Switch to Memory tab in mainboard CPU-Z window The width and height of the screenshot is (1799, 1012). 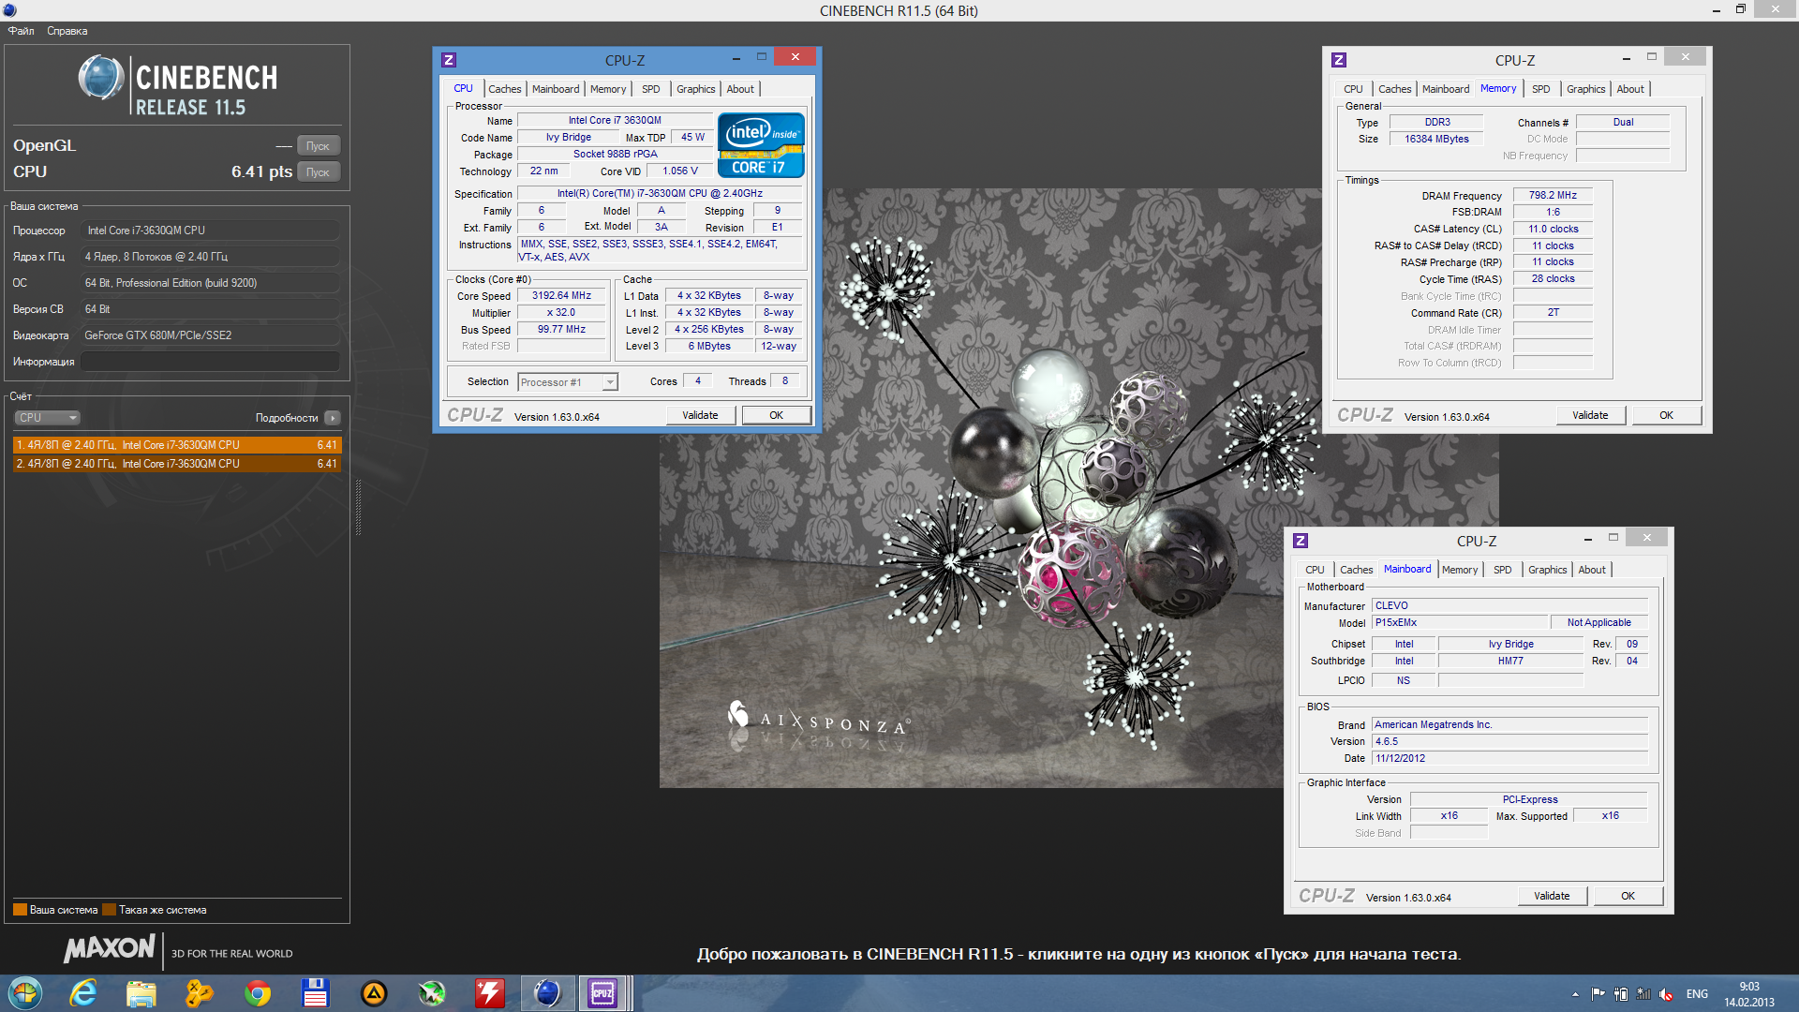coord(1460,570)
